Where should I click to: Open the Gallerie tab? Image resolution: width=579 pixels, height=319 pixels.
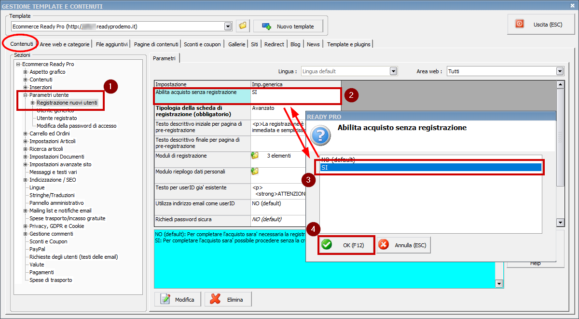(236, 44)
